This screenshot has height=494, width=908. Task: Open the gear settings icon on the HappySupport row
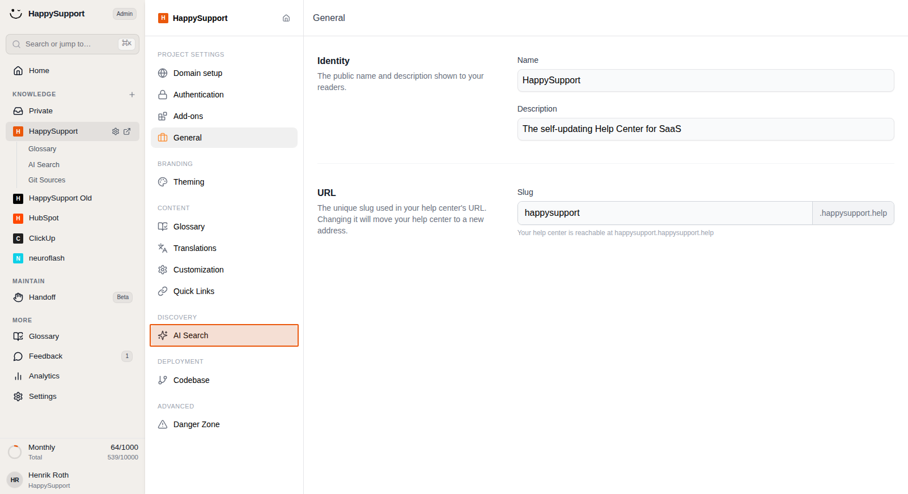[116, 131]
